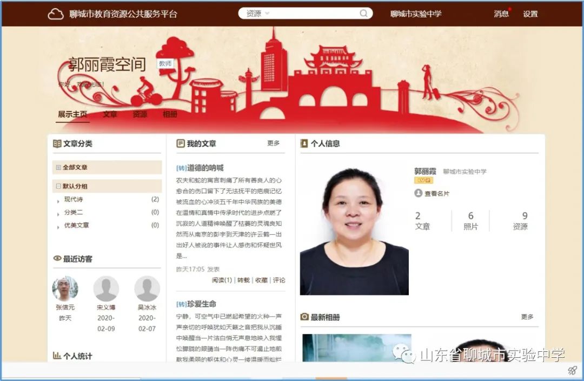Switch to the 相册 tab
This screenshot has width=584, height=381.
pos(170,114)
